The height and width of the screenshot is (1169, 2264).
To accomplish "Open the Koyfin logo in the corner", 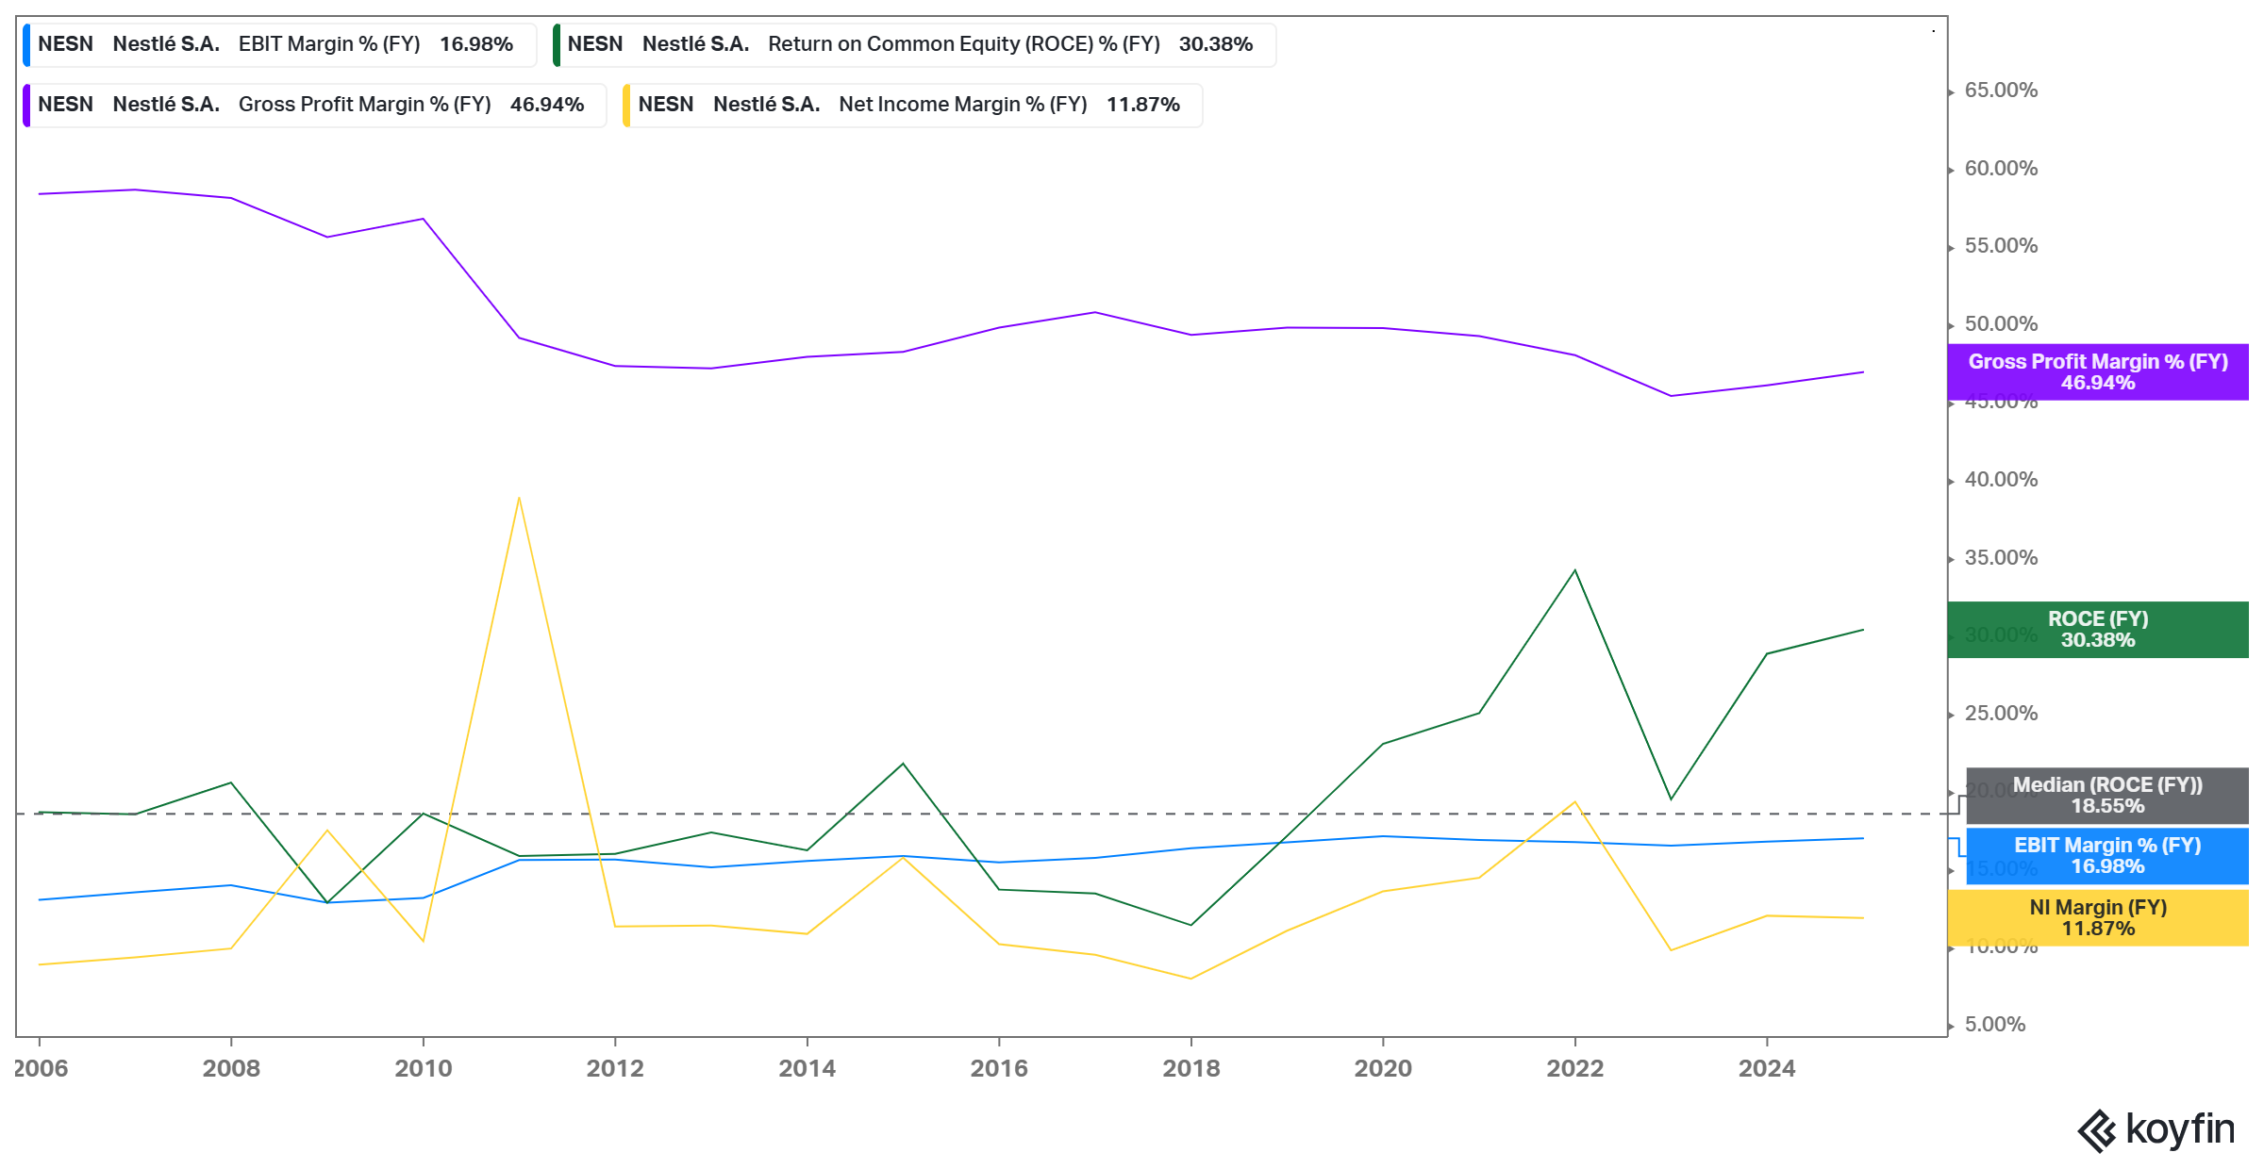I will pyautogui.click(x=2156, y=1129).
